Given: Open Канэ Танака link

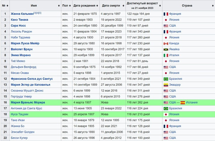Looking at the screenshot, I should (x=20, y=19).
